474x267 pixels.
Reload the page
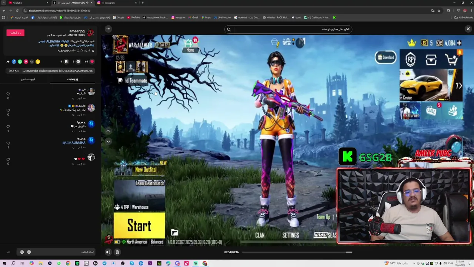tap(17, 10)
